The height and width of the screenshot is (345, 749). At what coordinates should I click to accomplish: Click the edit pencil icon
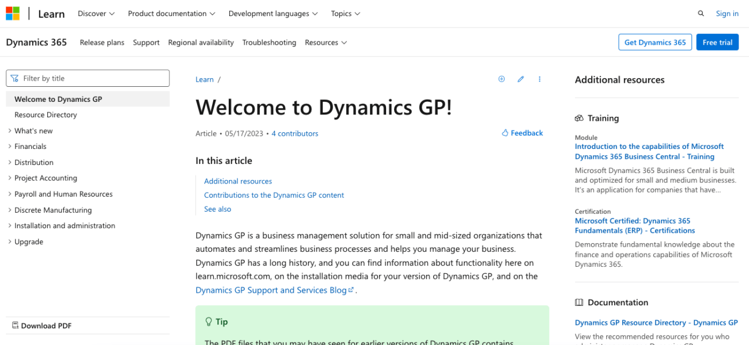[x=521, y=79]
